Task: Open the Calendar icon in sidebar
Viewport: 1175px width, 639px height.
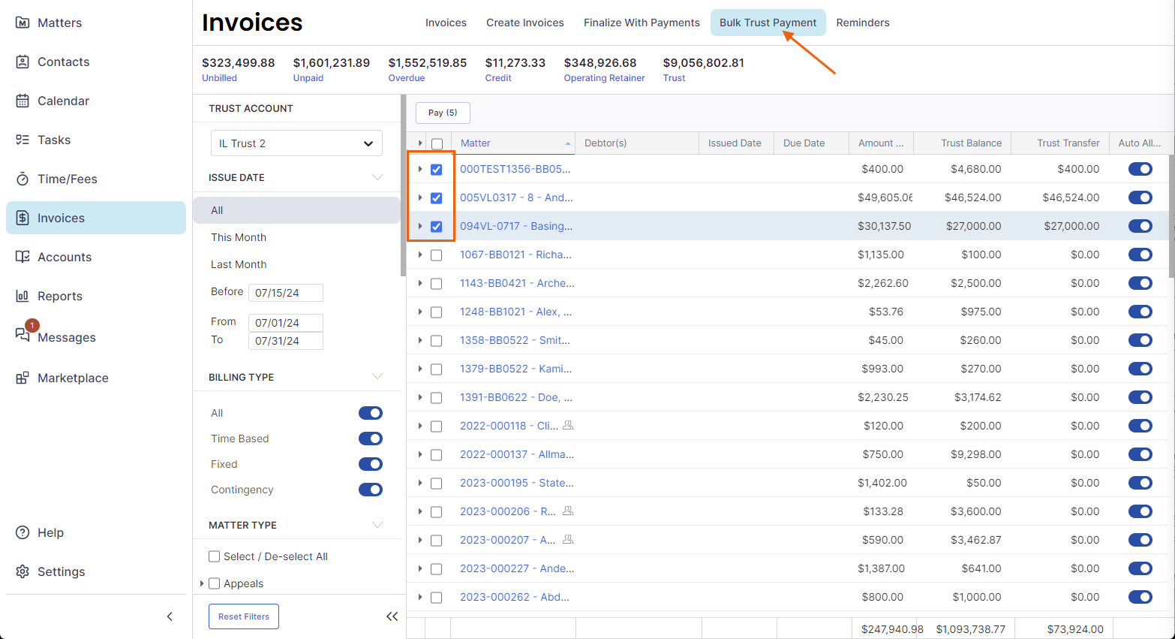Action: [23, 101]
